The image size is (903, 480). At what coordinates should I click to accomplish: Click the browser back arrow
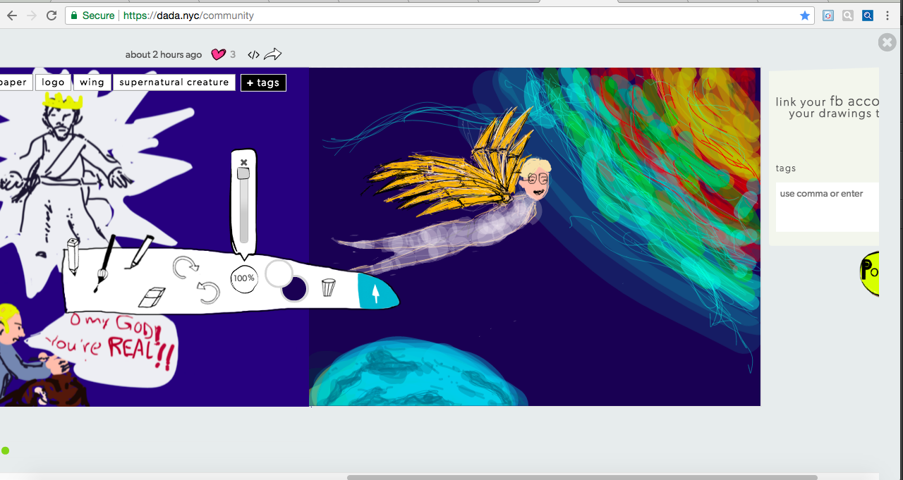click(12, 16)
